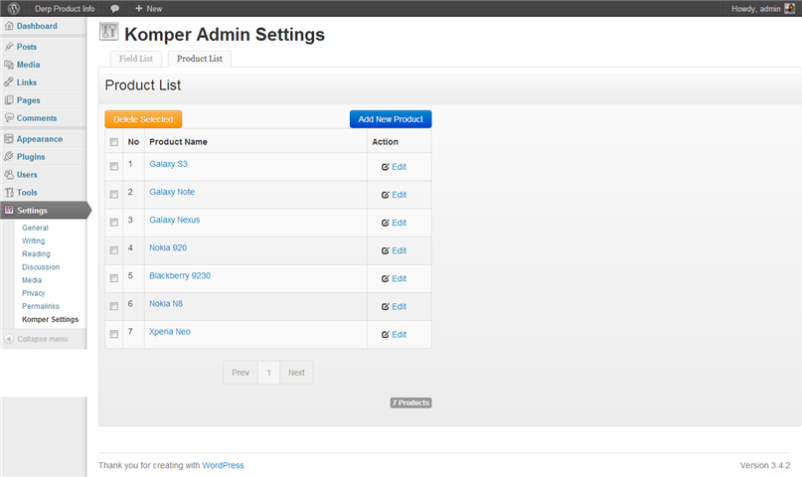This screenshot has height=477, width=802.
Task: Go to the Next pagination page
Action: [296, 373]
